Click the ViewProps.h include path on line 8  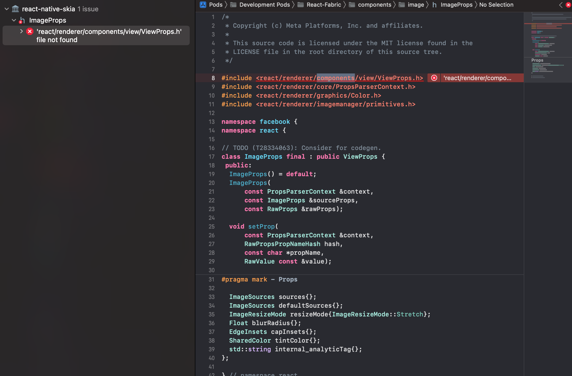click(x=339, y=78)
